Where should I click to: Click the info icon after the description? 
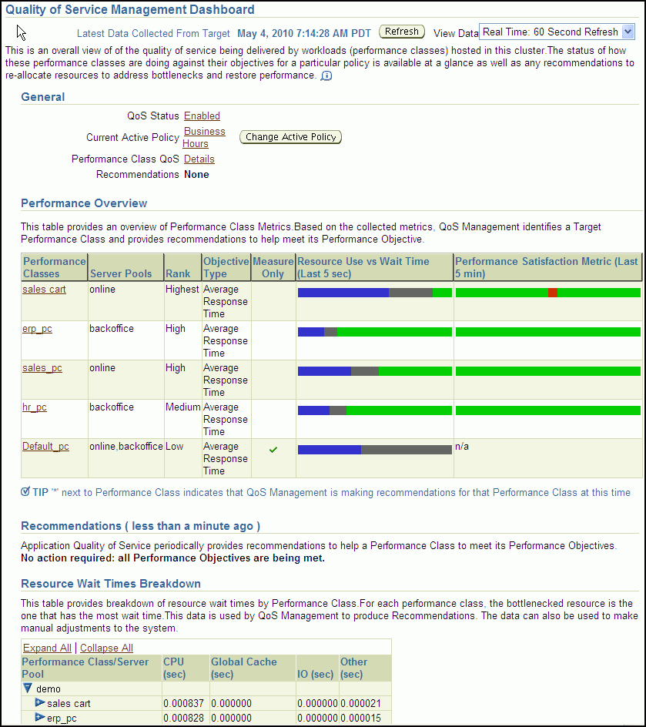(326, 76)
